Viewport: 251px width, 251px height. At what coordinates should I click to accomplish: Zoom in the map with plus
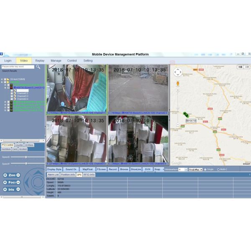pos(178,90)
